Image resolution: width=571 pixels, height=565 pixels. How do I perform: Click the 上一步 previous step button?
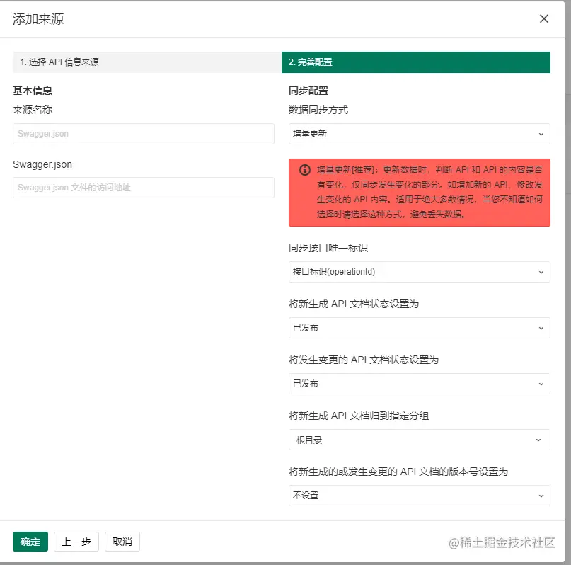[76, 542]
